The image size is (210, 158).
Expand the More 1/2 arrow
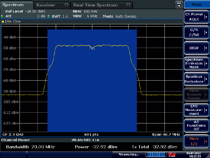point(206,141)
